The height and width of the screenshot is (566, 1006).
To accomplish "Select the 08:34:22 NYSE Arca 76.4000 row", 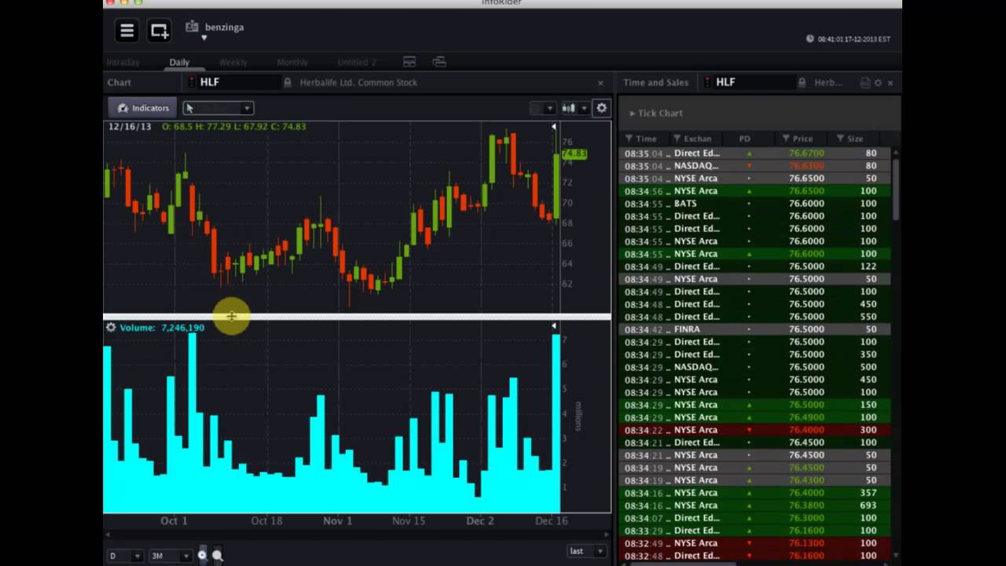I will [x=755, y=430].
